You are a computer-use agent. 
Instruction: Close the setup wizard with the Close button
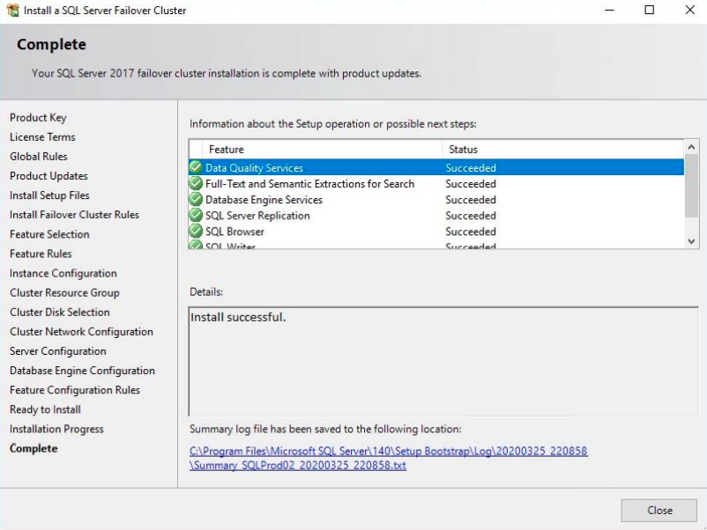(659, 510)
